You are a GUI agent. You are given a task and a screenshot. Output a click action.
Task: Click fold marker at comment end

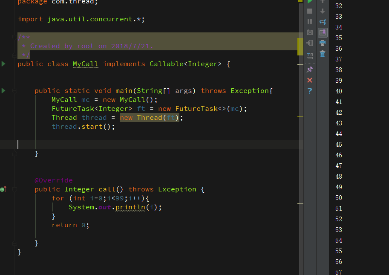tap(14, 55)
